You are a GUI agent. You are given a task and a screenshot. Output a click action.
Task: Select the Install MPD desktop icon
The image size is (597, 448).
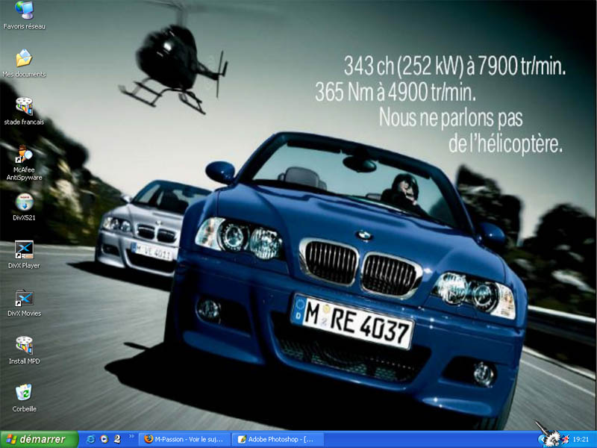coord(24,350)
